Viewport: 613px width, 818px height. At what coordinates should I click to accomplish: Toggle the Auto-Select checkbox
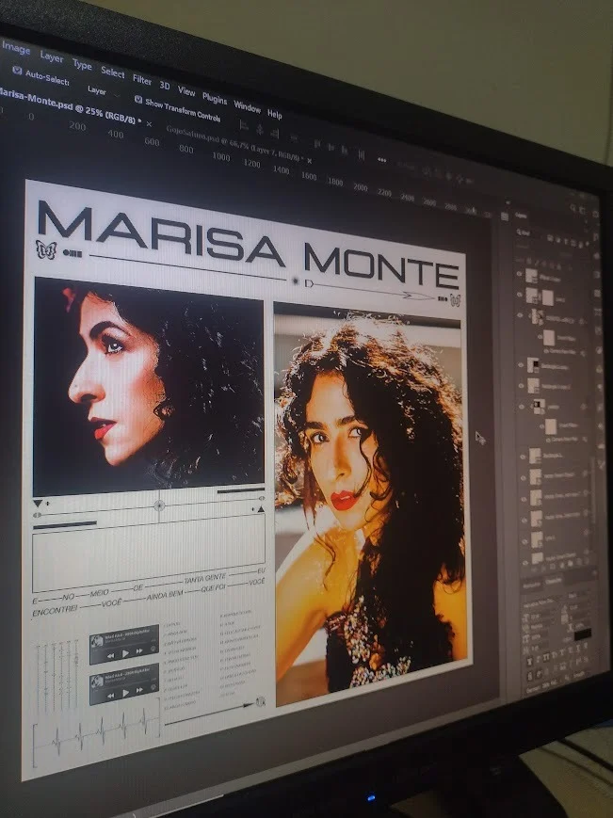[17, 71]
